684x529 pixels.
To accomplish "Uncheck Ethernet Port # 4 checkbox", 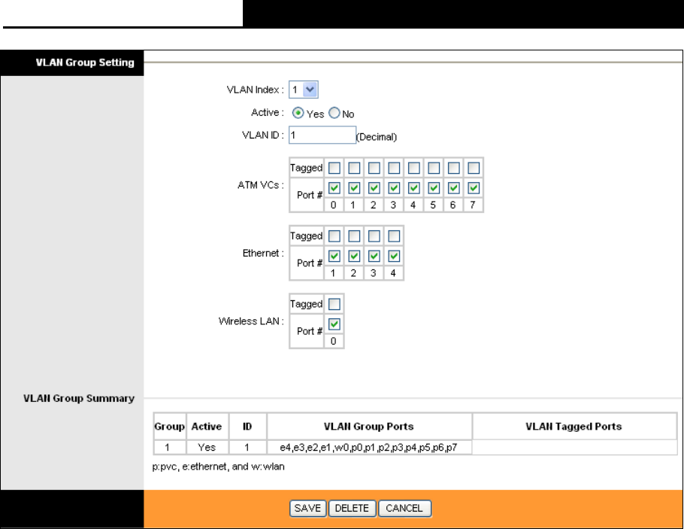I will tap(394, 257).
